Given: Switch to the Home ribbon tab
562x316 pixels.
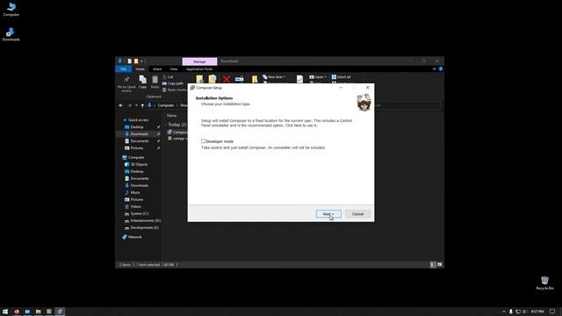Looking at the screenshot, I should point(140,68).
